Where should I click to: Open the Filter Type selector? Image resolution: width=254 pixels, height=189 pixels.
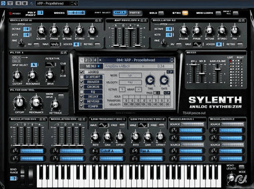[50, 64]
